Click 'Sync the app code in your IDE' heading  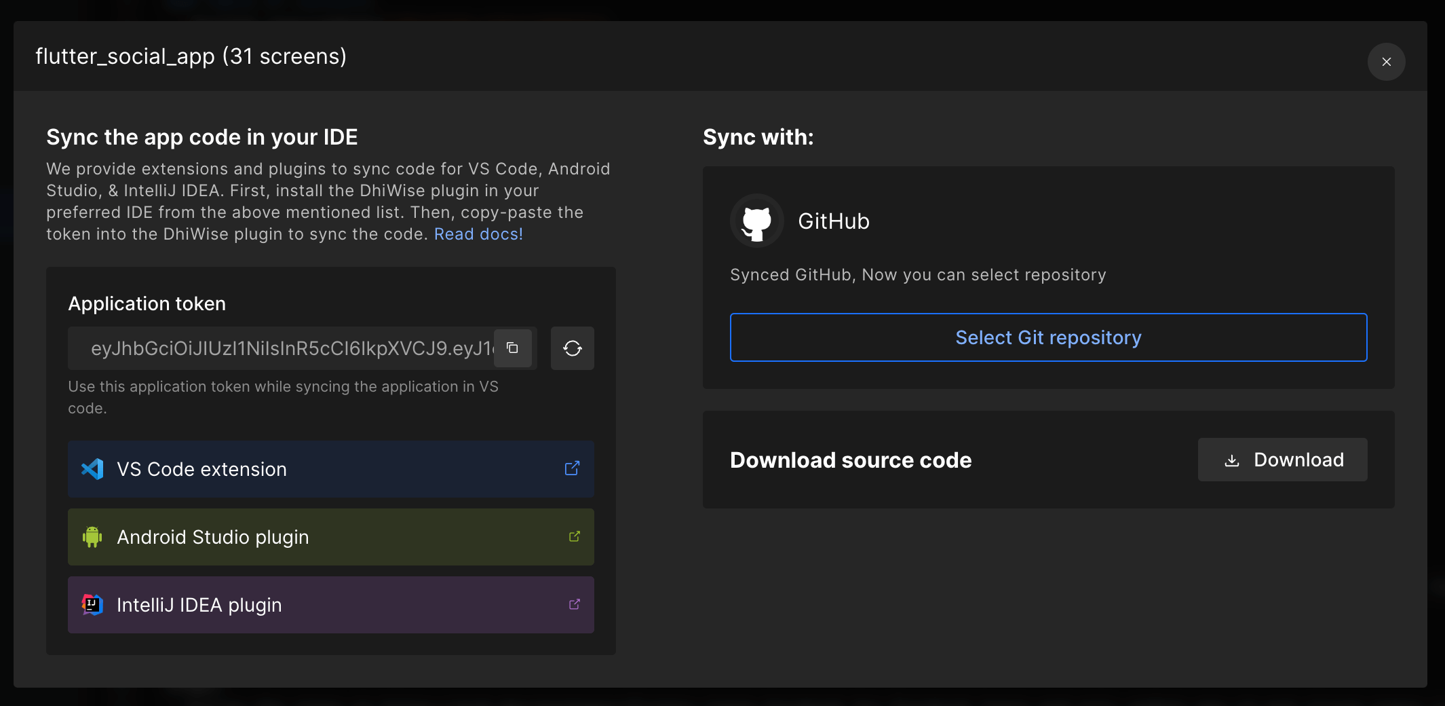[x=202, y=137]
